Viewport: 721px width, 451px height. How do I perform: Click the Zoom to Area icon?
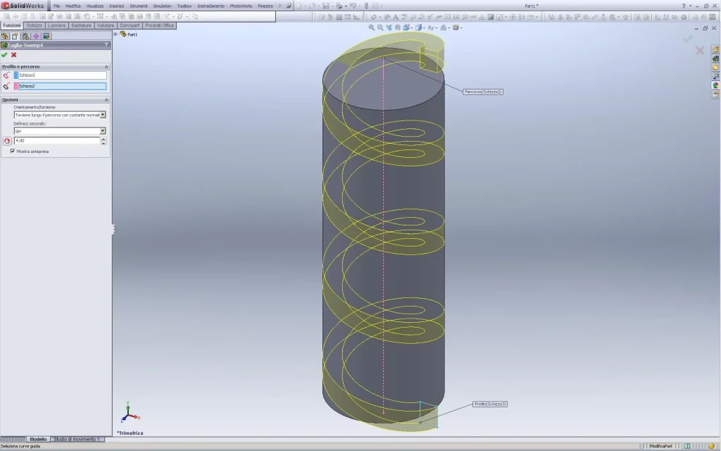(x=380, y=27)
